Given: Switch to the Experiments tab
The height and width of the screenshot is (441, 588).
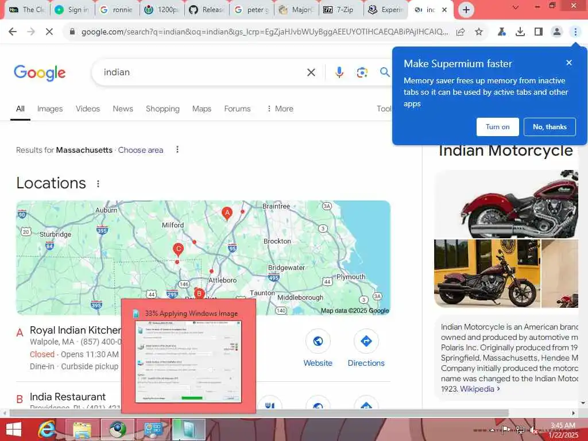Looking at the screenshot, I should pos(386,10).
